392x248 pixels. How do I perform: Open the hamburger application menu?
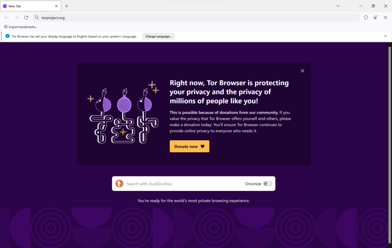point(386,18)
